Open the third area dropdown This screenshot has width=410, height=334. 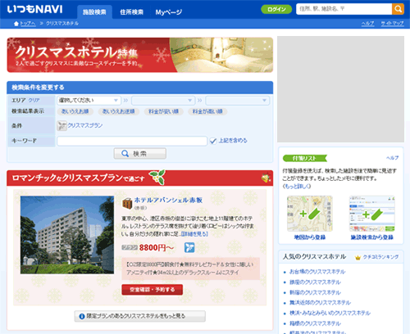click(237, 101)
